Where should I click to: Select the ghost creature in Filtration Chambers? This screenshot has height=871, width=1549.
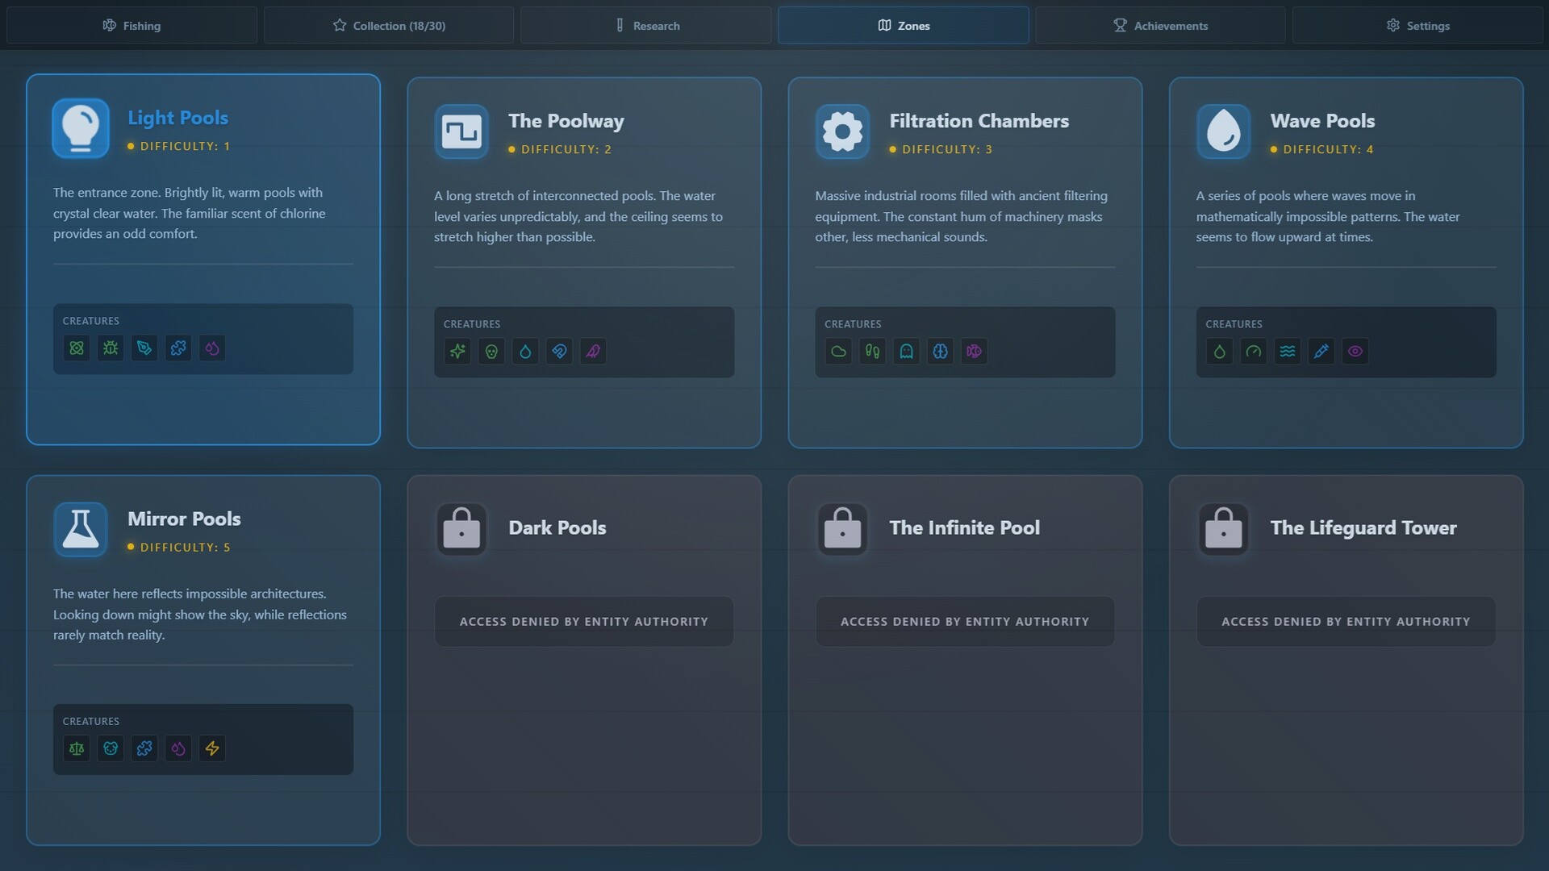tap(906, 352)
